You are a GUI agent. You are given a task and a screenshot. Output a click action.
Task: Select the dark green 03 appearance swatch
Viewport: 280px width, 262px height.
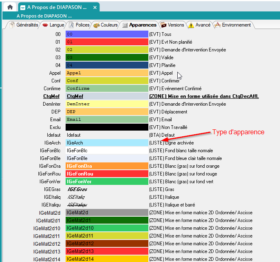[x=106, y=58]
